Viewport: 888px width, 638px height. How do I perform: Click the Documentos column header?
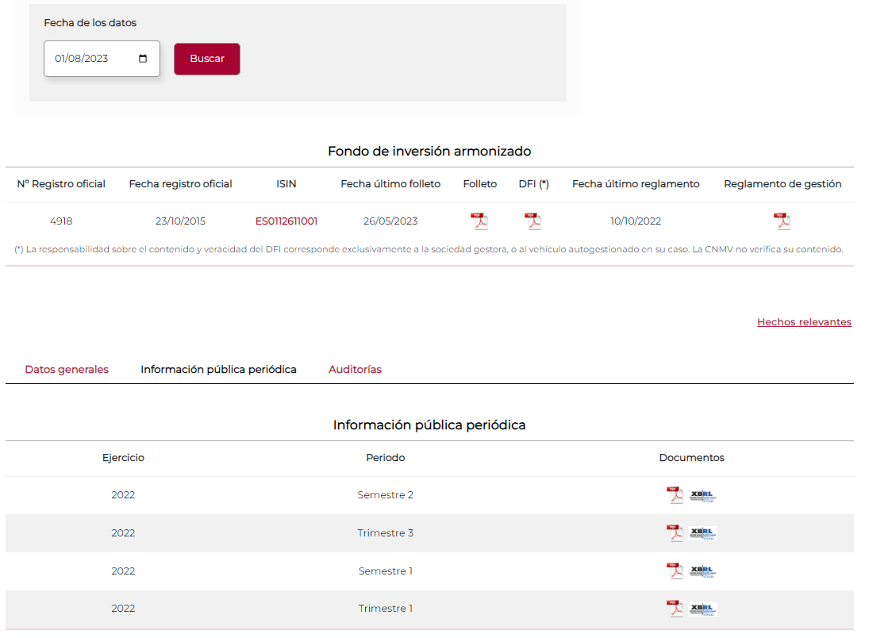coord(691,458)
